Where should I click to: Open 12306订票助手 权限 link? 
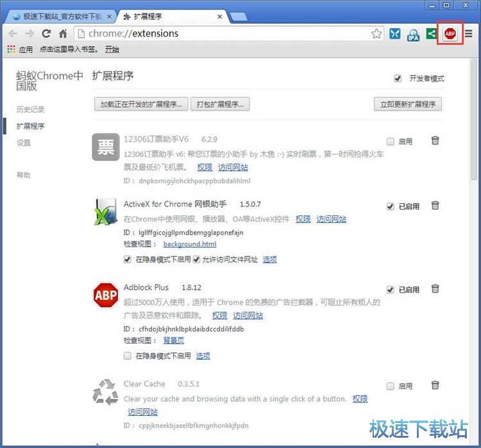coord(205,167)
